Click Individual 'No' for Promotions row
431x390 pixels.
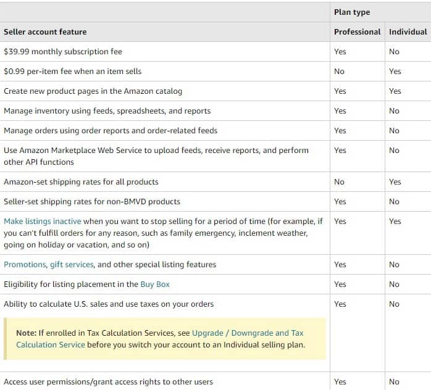394,265
